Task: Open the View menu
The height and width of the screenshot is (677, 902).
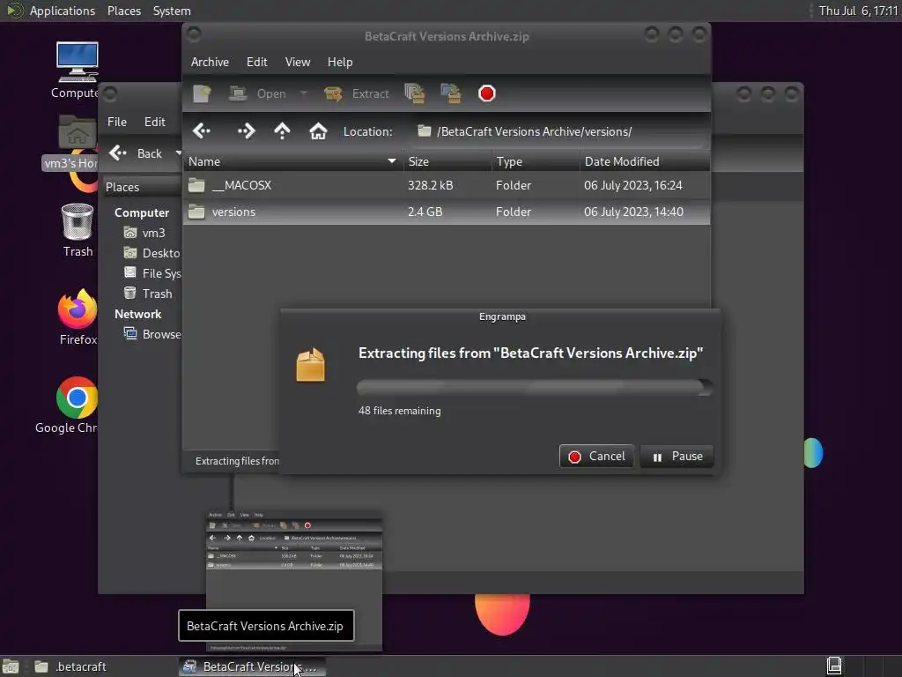Action: point(298,63)
